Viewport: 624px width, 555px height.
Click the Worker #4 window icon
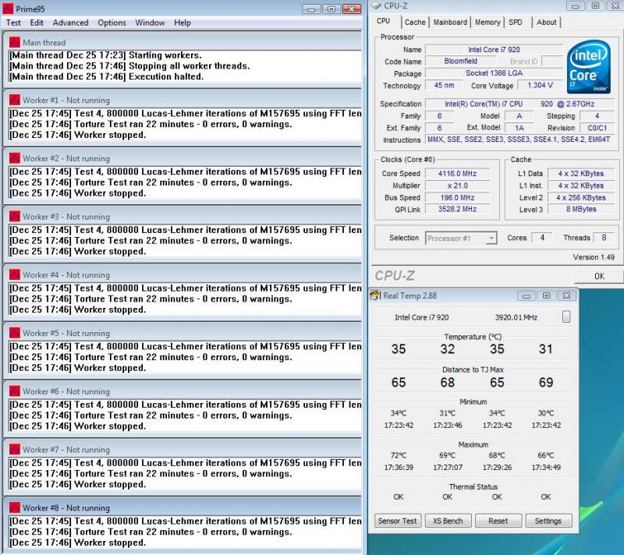[x=15, y=274]
